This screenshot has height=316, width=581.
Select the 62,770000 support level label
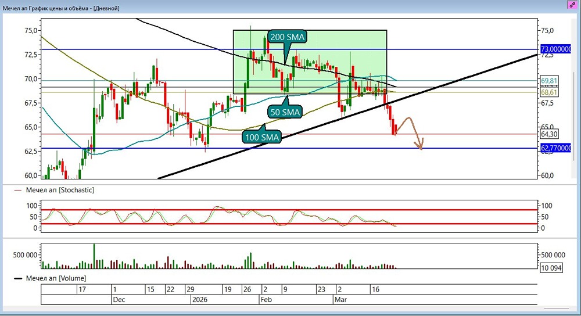coord(556,148)
